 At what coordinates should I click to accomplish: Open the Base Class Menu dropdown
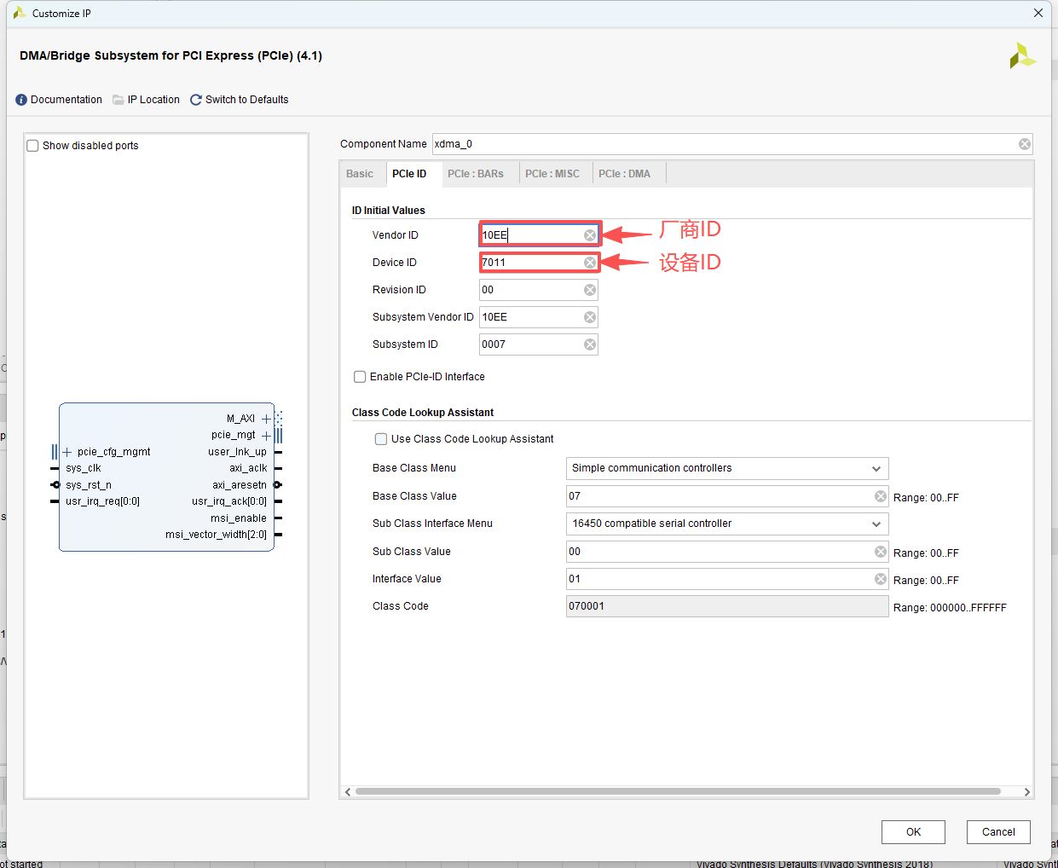coord(727,468)
